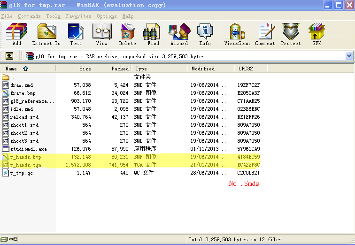The width and height of the screenshot is (355, 245).
Task: Click the parent folder '..' icon
Action: tap(6, 77)
